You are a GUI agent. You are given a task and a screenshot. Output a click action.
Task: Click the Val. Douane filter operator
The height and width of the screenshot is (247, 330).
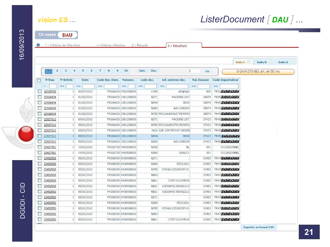click(194, 86)
